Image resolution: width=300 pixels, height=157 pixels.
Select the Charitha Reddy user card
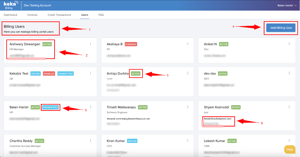coord(49,146)
